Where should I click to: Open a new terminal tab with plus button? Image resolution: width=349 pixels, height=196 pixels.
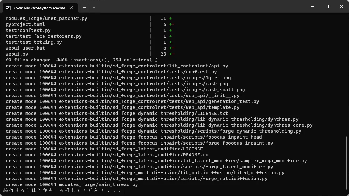(85, 8)
